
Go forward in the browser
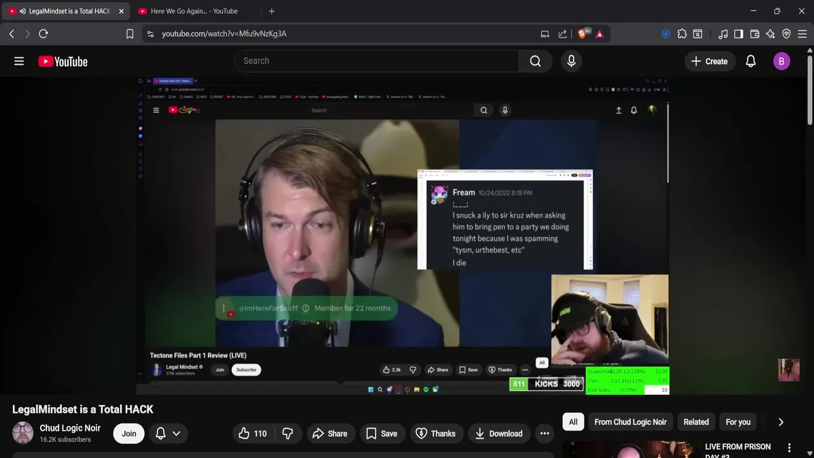[x=27, y=34]
